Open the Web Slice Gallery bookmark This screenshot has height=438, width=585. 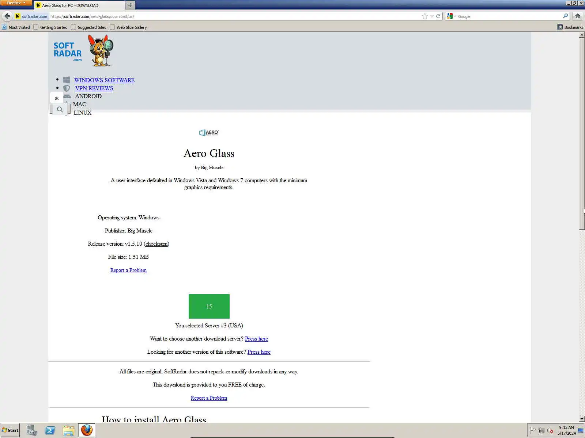coord(128,27)
